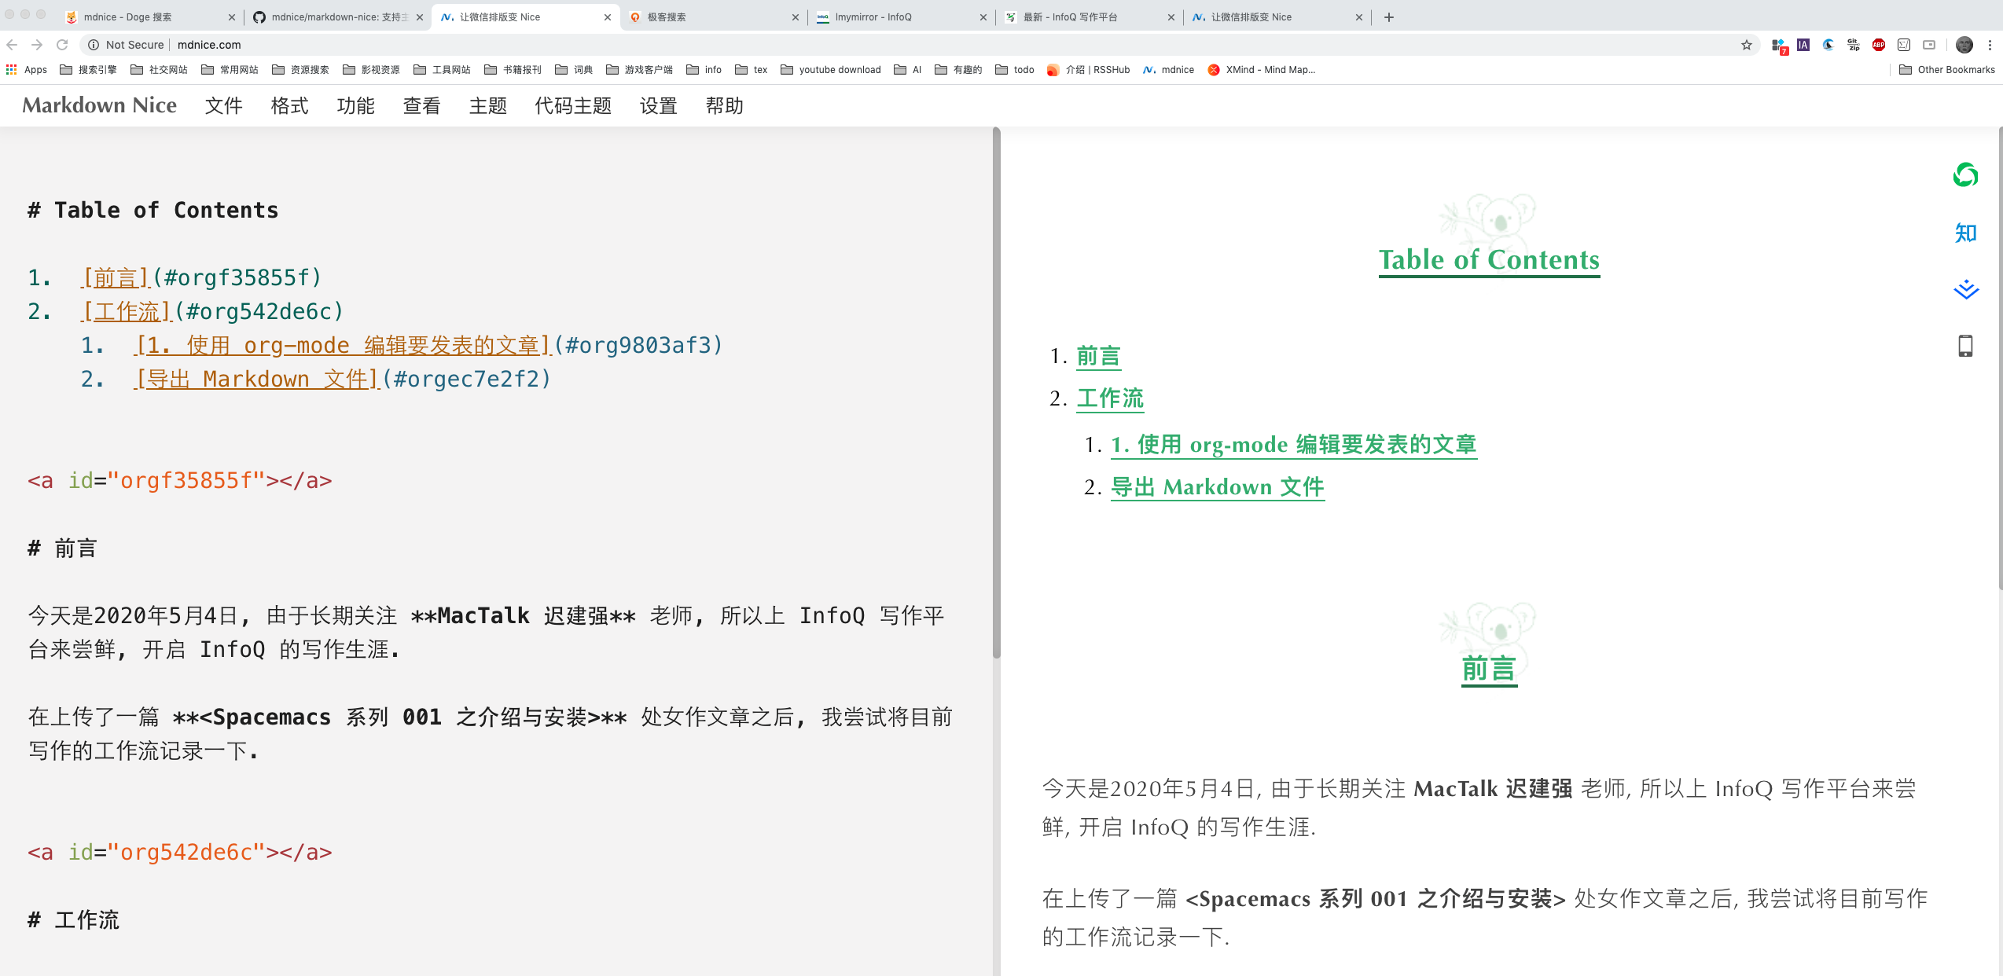
Task: Open the IA extension icon
Action: tap(1803, 45)
